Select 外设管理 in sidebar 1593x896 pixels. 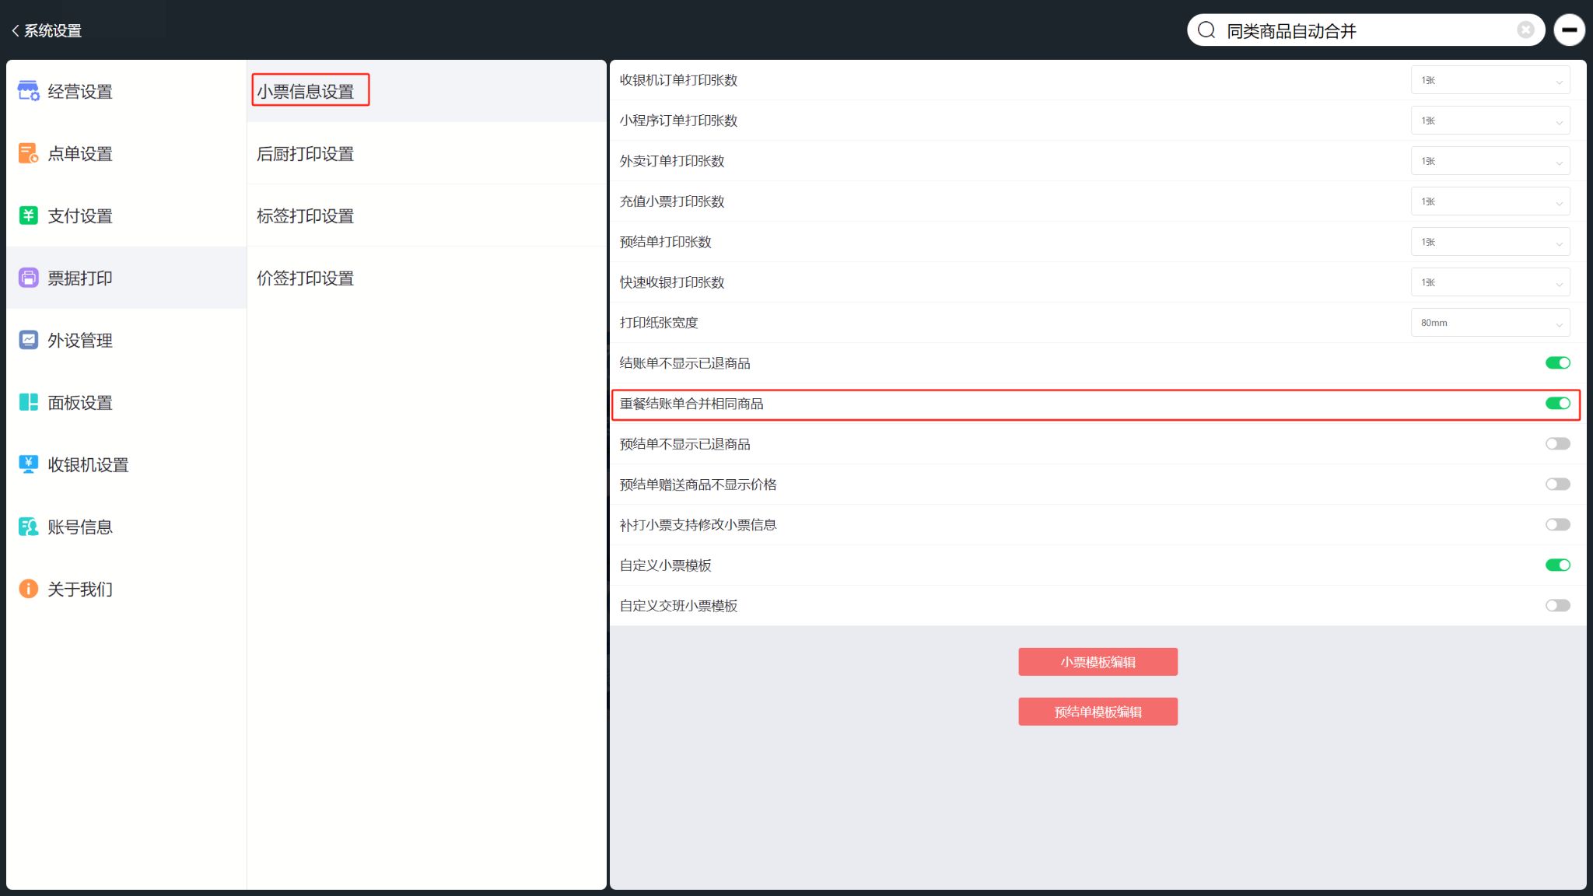126,340
